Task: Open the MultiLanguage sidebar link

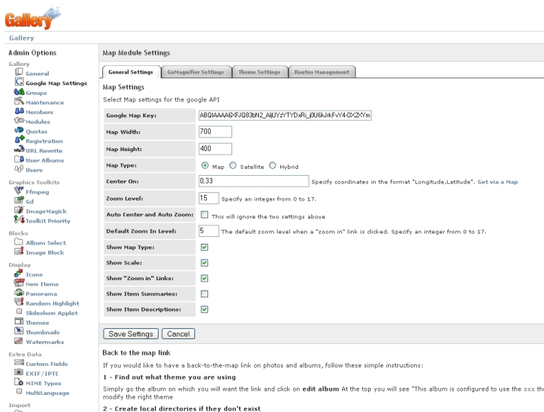Action: [47, 393]
